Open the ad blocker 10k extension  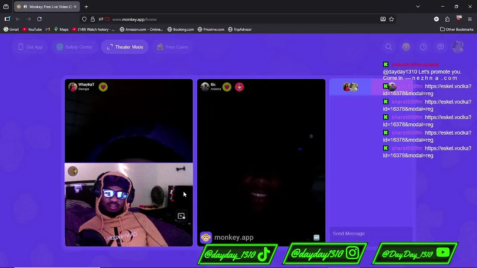pyautogui.click(x=459, y=19)
